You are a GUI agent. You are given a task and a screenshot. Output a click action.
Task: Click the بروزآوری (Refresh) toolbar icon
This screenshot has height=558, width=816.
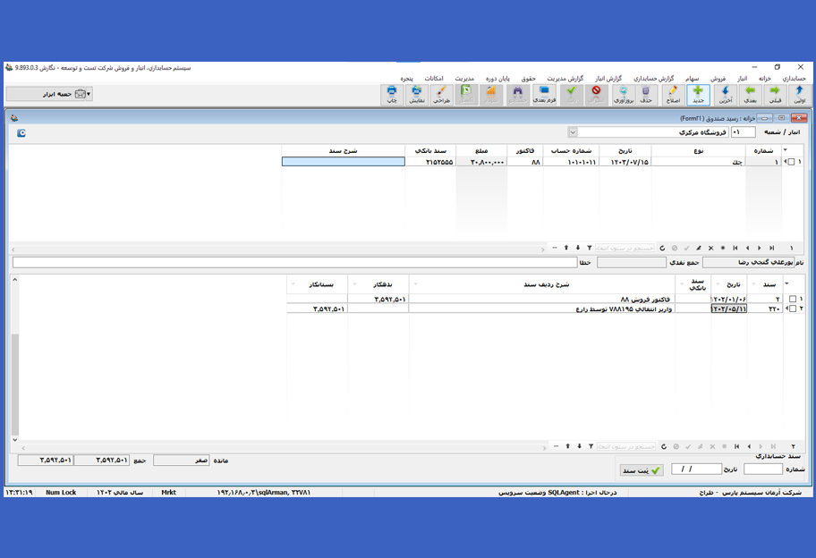(623, 95)
